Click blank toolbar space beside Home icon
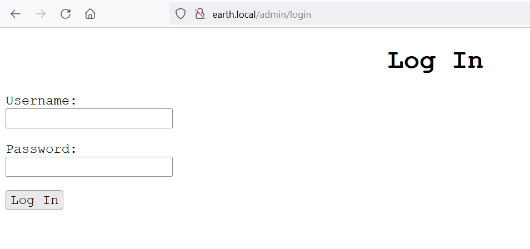This screenshot has height=249, width=530. 133,14
